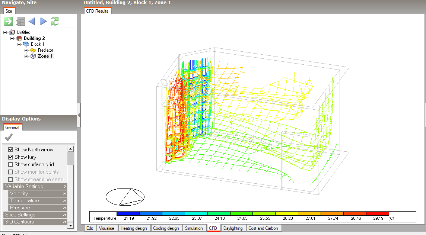Expand the Slice Settings section
Viewport: 426px width, 235px height.
click(35, 215)
